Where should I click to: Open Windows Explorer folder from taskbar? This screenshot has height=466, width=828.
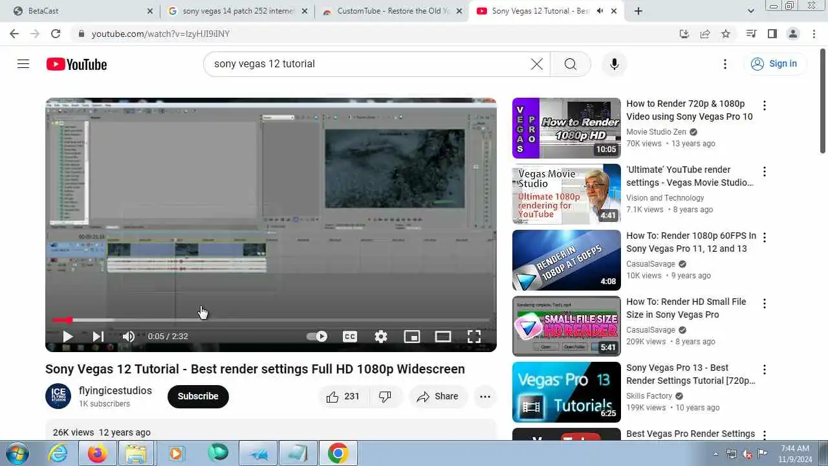[136, 453]
